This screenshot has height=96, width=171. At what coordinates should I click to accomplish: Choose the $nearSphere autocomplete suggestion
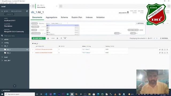tap(63, 34)
